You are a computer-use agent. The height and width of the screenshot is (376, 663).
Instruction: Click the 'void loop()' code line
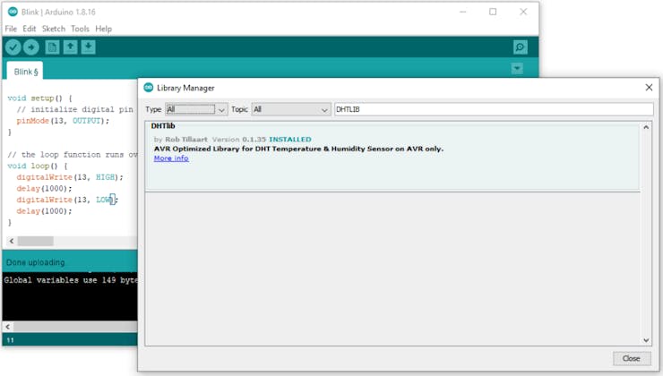click(x=38, y=166)
